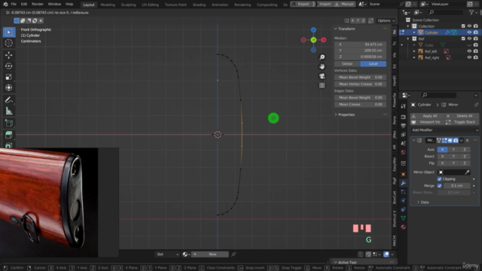482x271 pixels.
Task: Choose the Rotate tool
Action: click(9, 66)
